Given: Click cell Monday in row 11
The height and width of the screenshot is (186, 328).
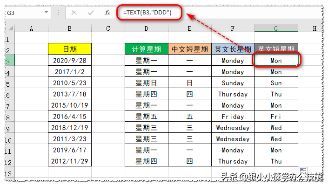Looking at the screenshot, I should point(233,150).
